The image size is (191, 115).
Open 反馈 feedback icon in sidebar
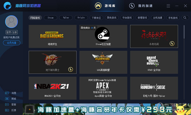[7, 110]
